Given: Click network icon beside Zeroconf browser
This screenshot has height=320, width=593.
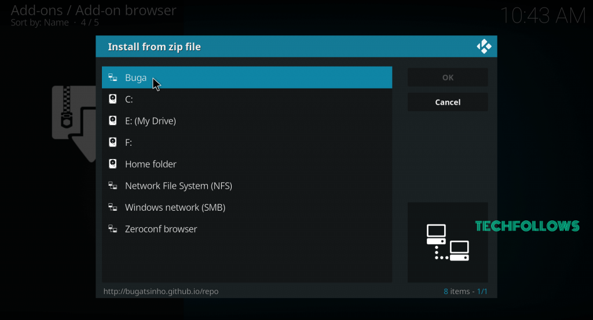Looking at the screenshot, I should coord(113,229).
